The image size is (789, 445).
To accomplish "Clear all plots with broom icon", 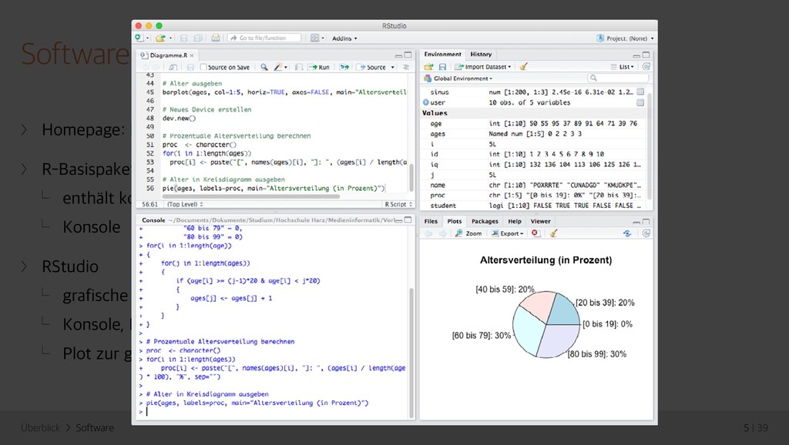I will 553,233.
